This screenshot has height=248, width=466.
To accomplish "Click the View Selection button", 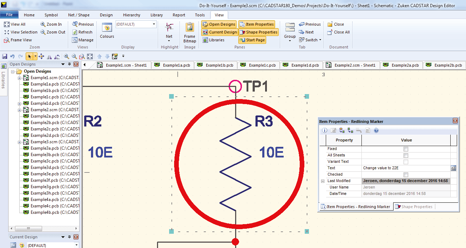I will pyautogui.click(x=21, y=32).
